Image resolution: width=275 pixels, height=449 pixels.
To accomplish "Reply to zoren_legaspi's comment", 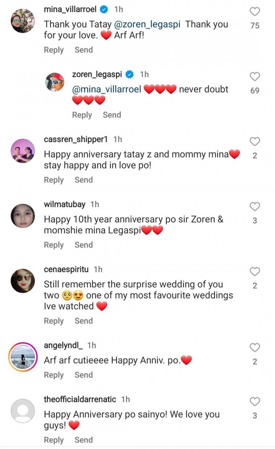I will pos(82,115).
